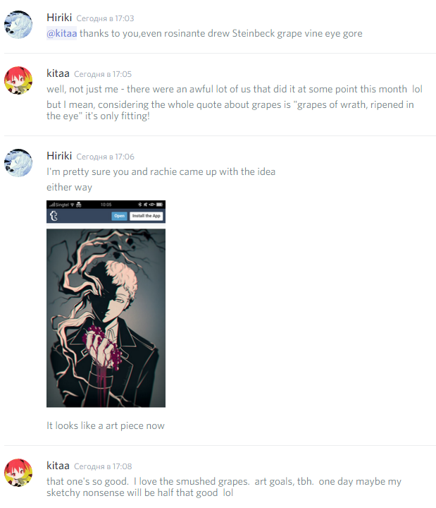
Task: Select the 'Сегодня в 17:08' timestamp
Action: (103, 466)
